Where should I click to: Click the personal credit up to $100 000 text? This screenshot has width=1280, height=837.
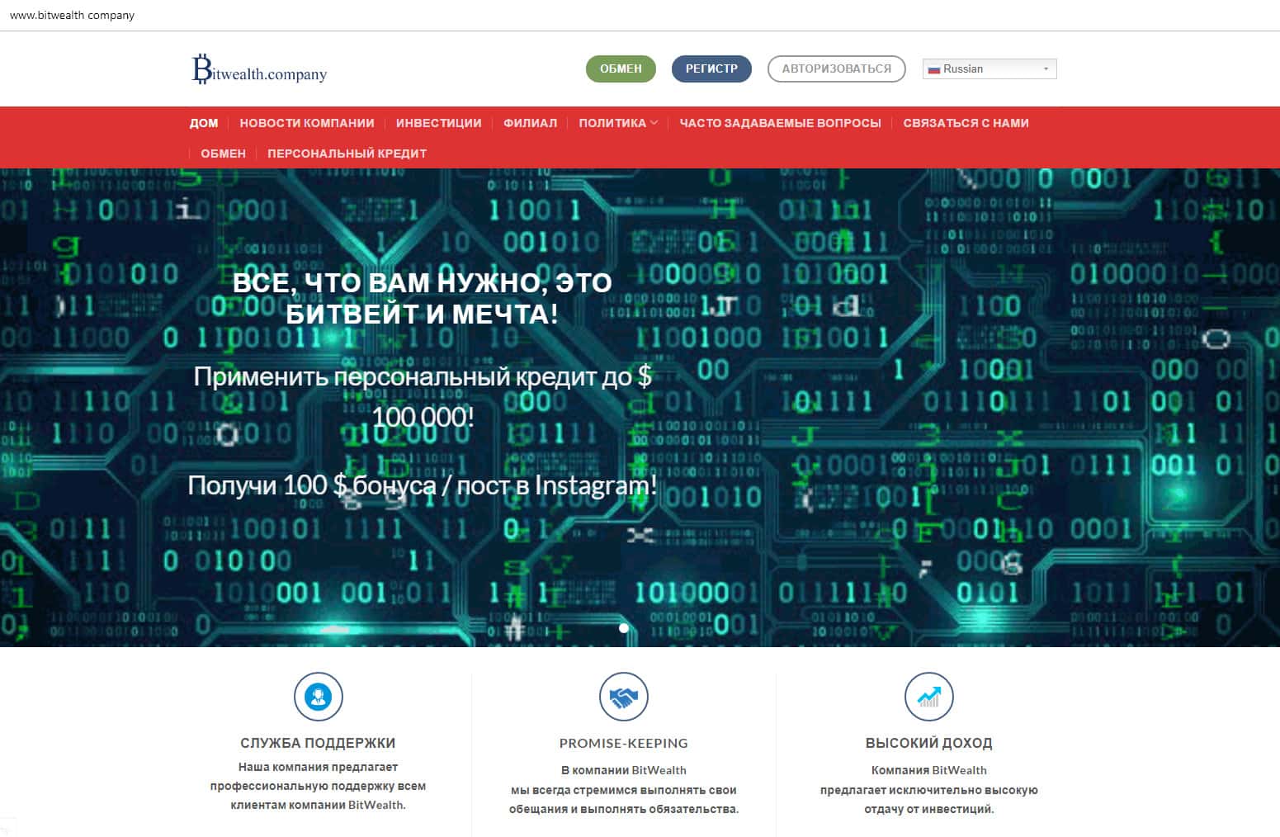click(423, 396)
